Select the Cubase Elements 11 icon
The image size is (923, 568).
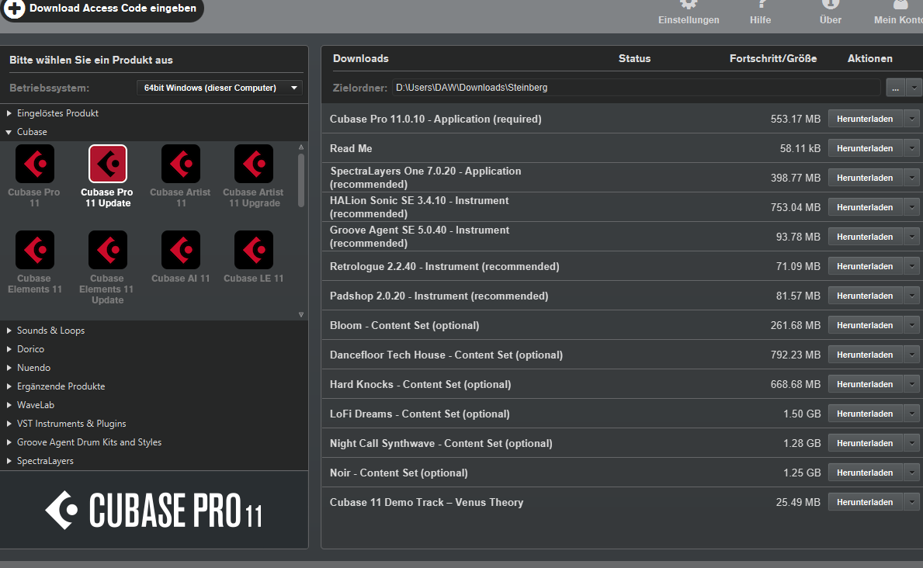[34, 250]
